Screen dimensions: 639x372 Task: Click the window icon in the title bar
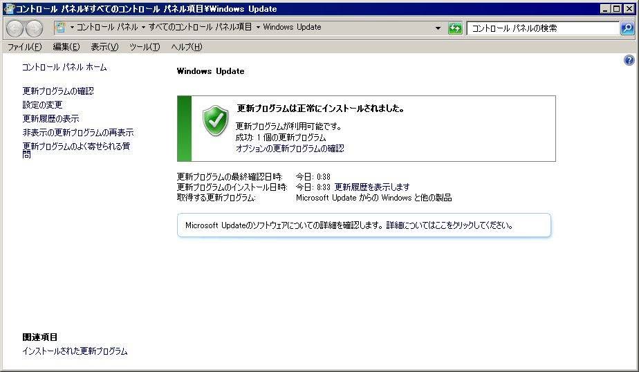coord(8,8)
